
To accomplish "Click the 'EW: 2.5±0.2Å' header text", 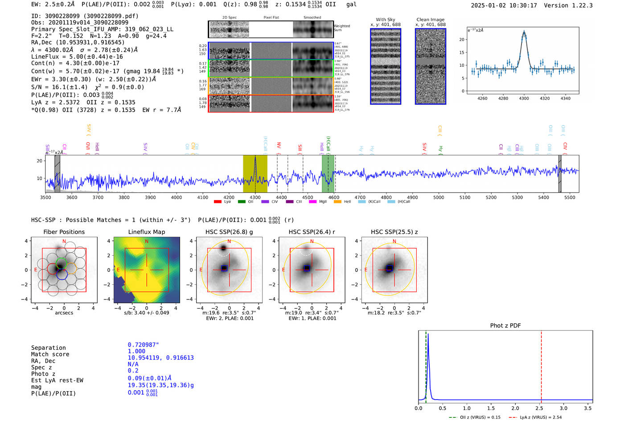I will coord(53,4).
